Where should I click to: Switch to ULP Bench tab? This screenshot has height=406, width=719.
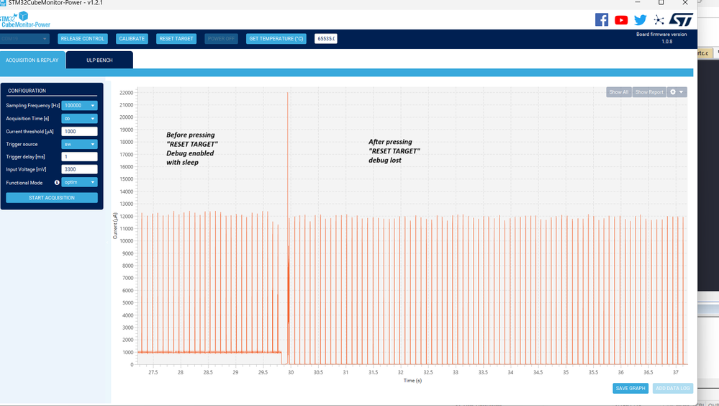(x=99, y=60)
